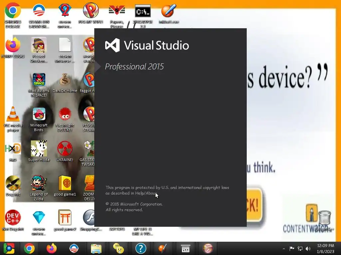Launch Chrome from the taskbar
This screenshot has height=255, width=341.
pyautogui.click(x=29, y=248)
